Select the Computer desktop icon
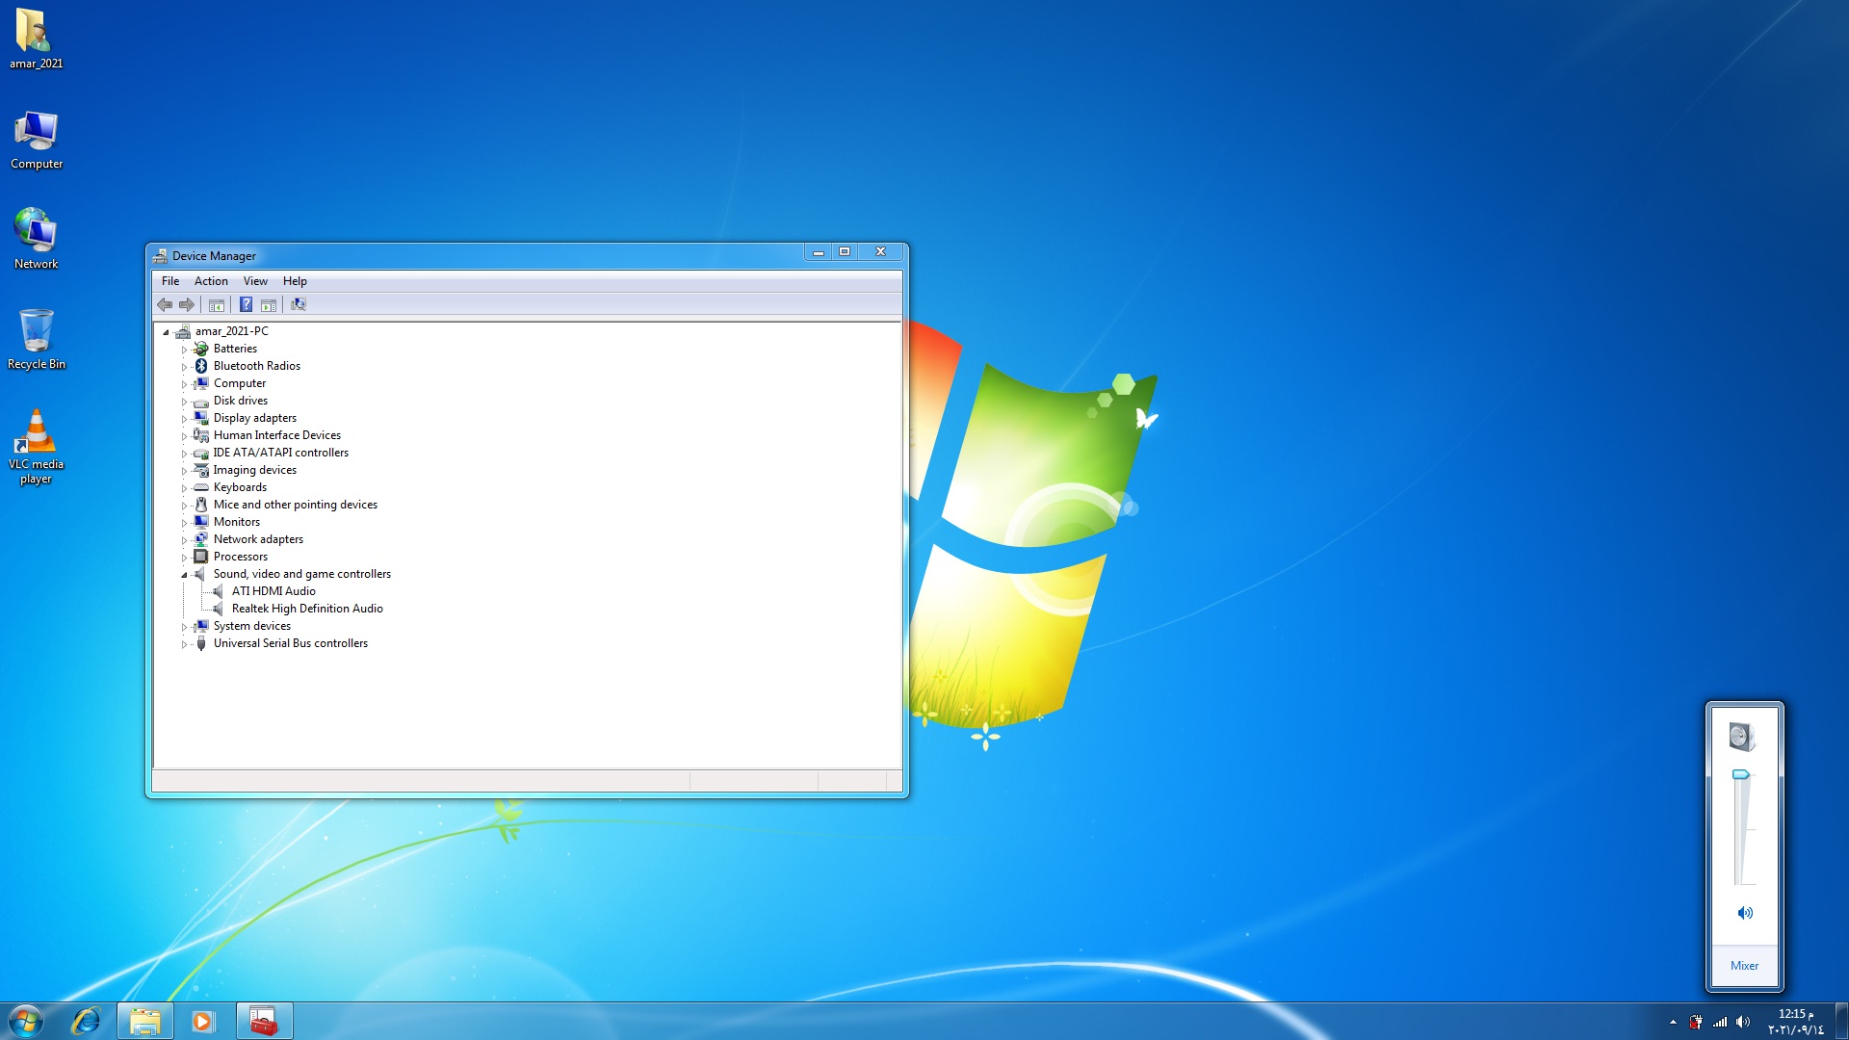Viewport: 1849px width, 1040px height. tap(37, 140)
